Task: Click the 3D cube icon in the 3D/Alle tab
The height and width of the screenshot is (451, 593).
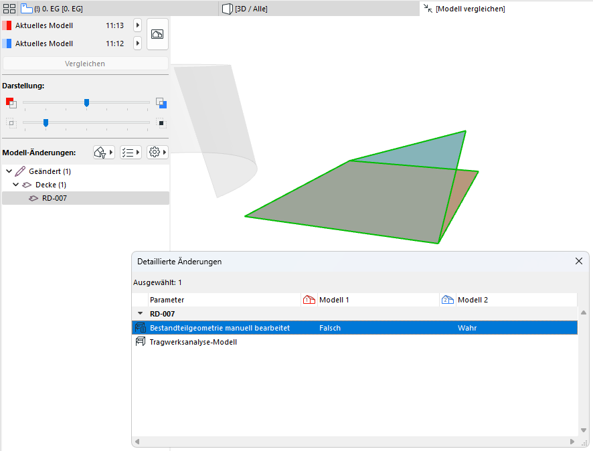Action: 226,7
